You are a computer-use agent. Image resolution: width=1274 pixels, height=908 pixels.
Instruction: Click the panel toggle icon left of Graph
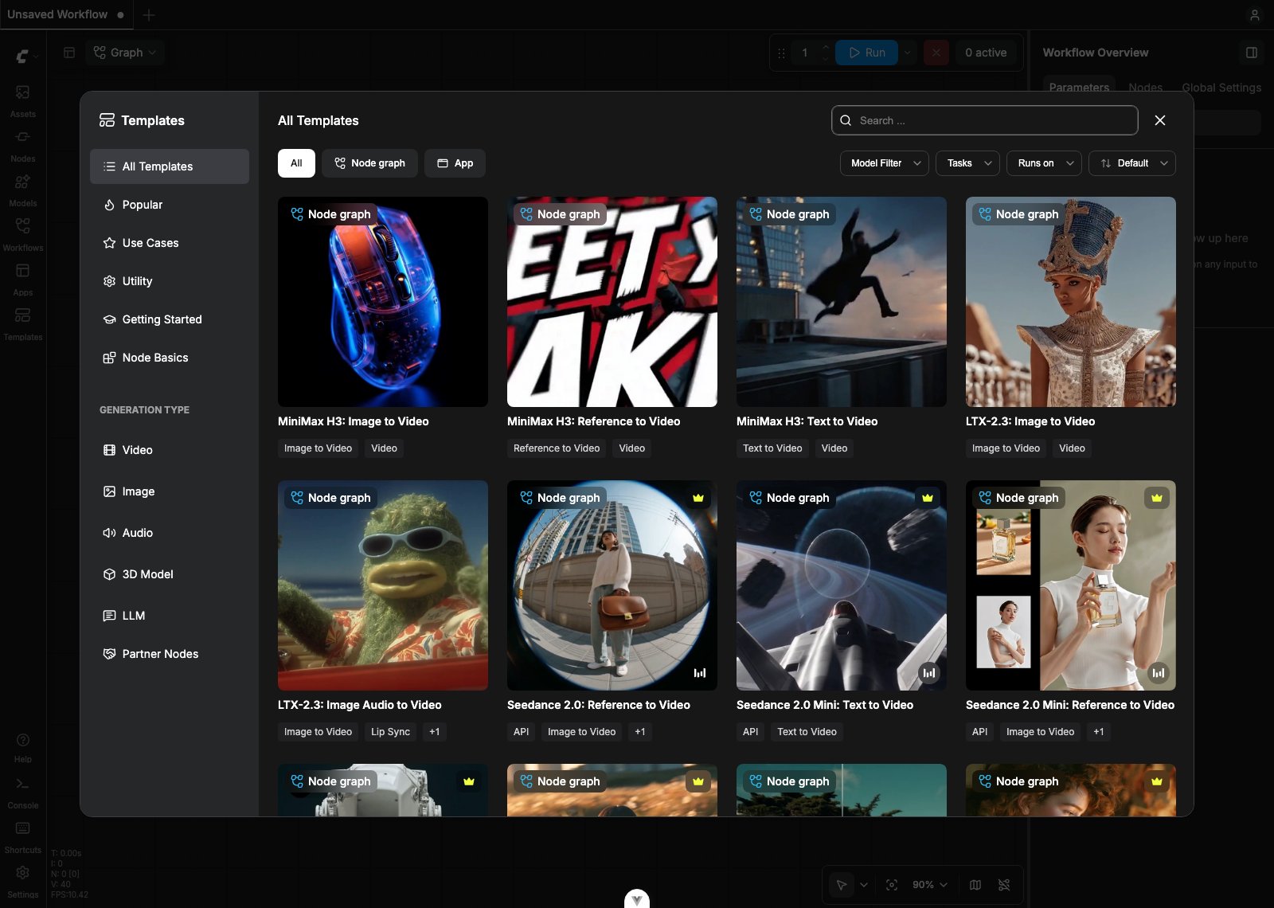pyautogui.click(x=69, y=53)
